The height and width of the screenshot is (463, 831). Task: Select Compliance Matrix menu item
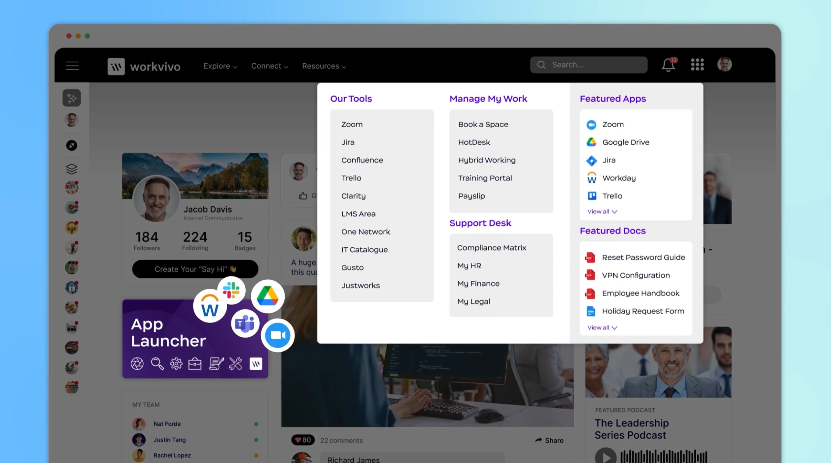[x=492, y=248]
